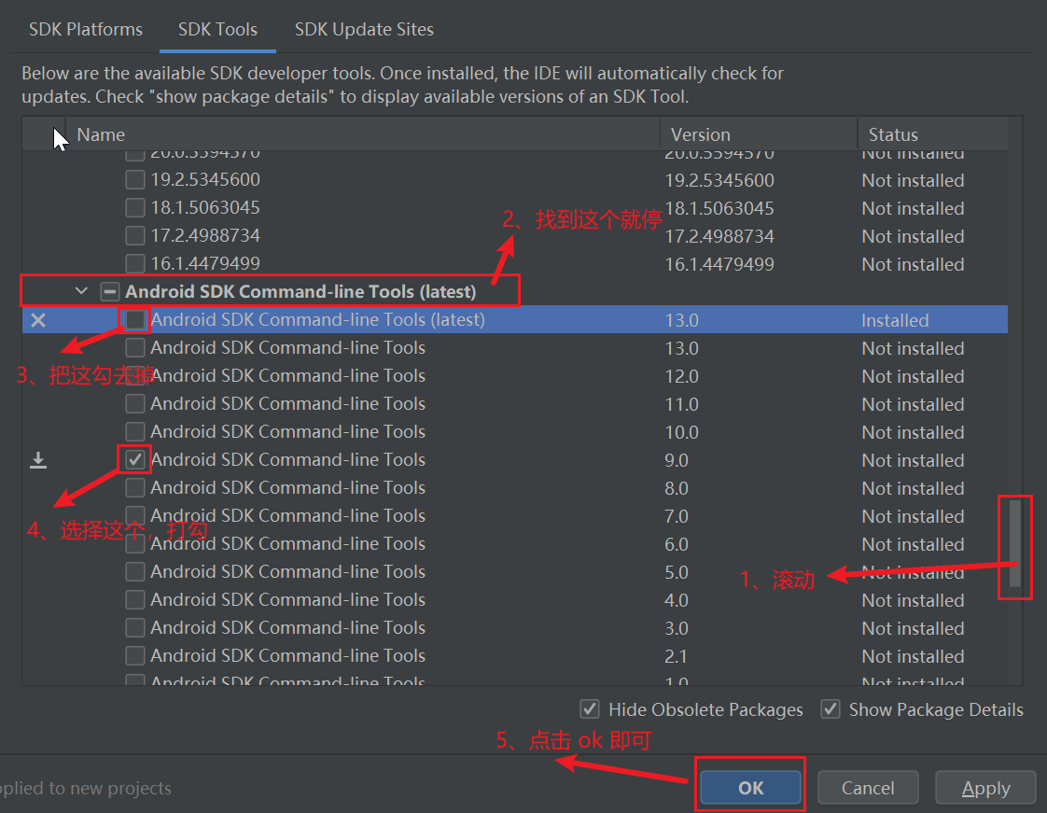This screenshot has height=813, width=1047.
Task: Uncheck Android SDK Command-line Tools (latest) 13.0
Action: pos(135,320)
